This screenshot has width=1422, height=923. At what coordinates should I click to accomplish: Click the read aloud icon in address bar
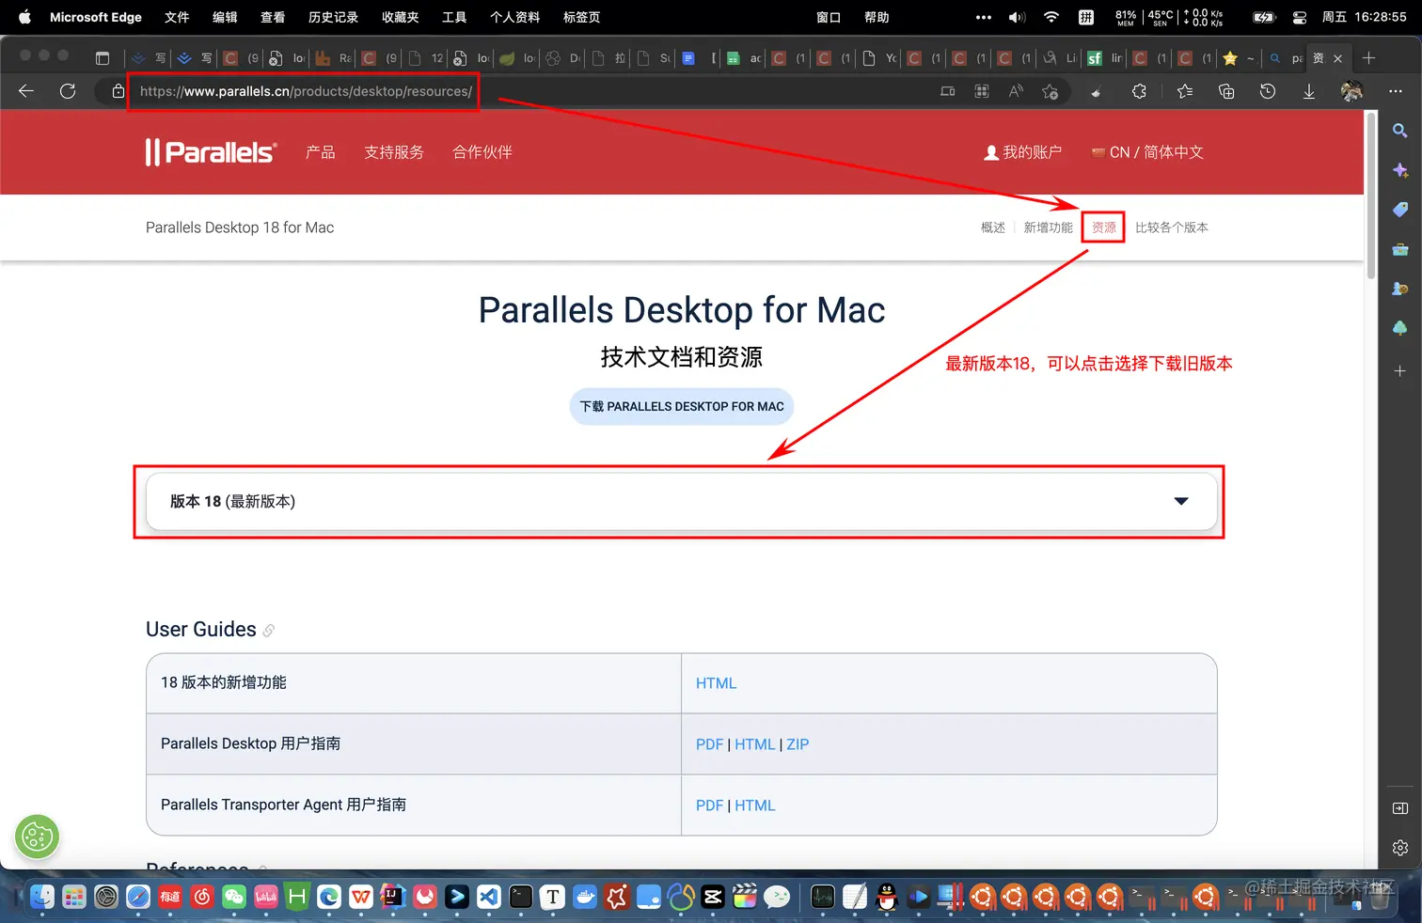1016,91
